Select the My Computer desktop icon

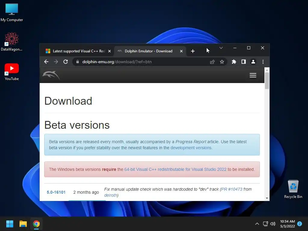[12, 13]
